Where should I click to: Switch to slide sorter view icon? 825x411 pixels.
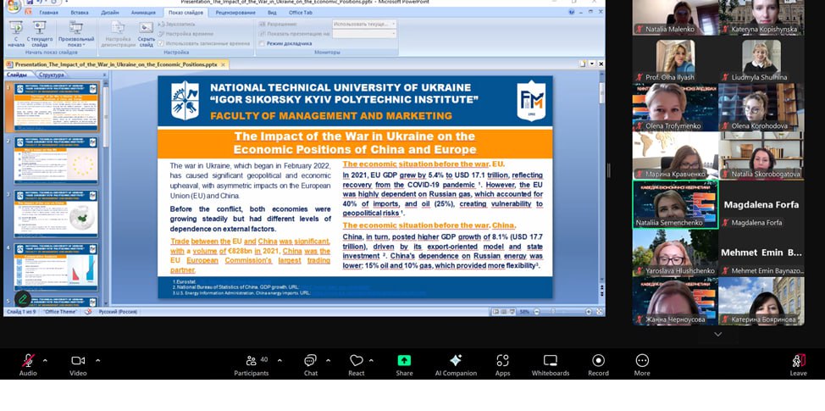pos(503,312)
